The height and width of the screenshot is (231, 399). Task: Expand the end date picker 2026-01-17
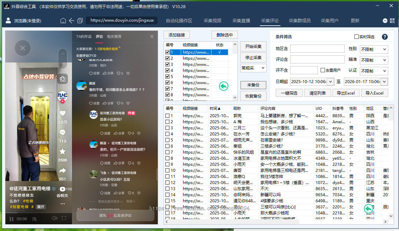click(384, 82)
